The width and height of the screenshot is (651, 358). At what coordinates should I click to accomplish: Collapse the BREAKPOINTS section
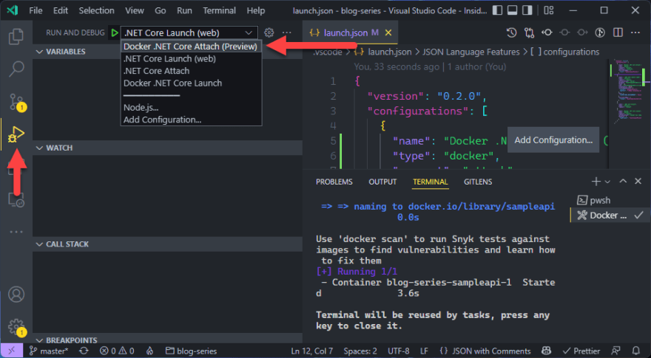tap(167, 340)
